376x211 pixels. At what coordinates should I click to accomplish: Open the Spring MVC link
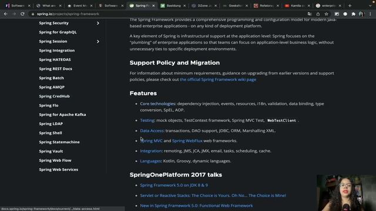(152, 141)
